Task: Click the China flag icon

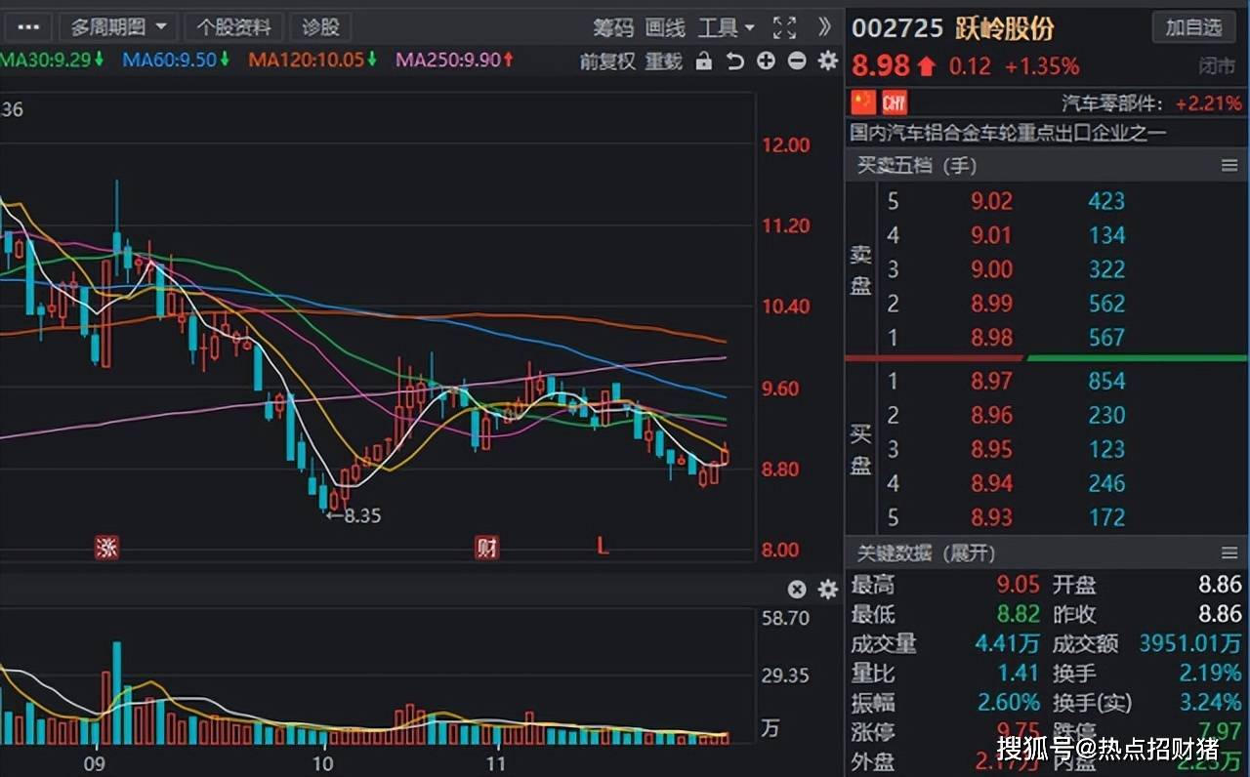Action: [x=863, y=102]
